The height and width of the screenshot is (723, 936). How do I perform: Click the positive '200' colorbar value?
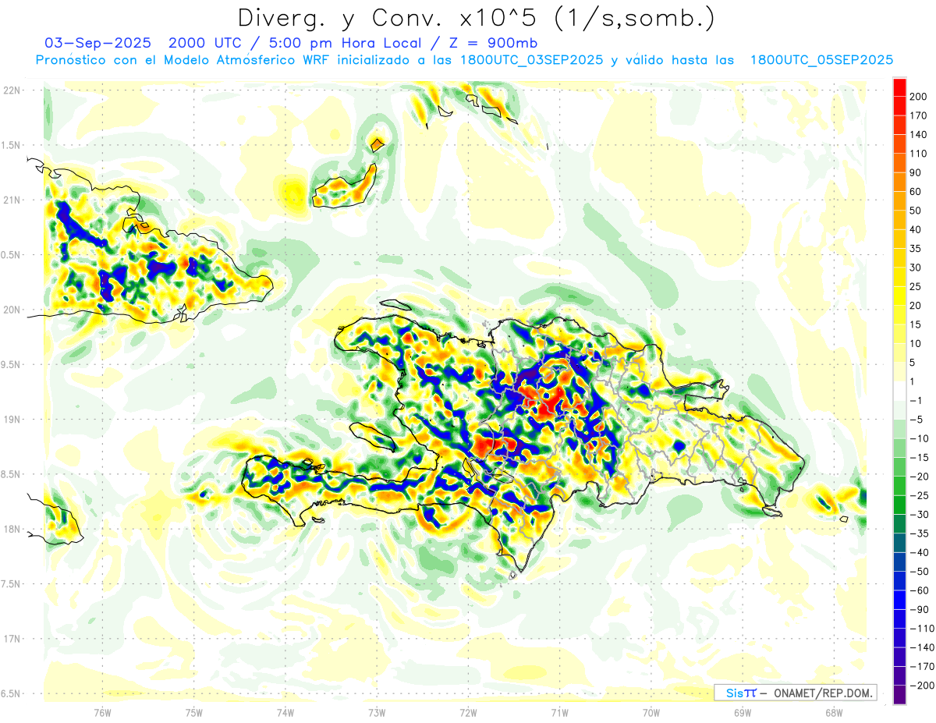920,97
